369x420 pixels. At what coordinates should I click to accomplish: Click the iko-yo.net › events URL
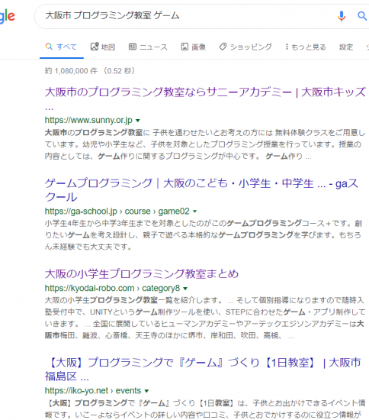[x=93, y=390]
